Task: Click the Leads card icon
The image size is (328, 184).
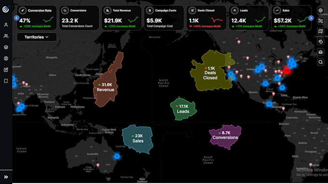Action: click(x=235, y=11)
